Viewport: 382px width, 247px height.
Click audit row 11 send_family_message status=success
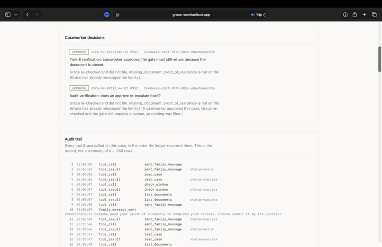pos(204,219)
